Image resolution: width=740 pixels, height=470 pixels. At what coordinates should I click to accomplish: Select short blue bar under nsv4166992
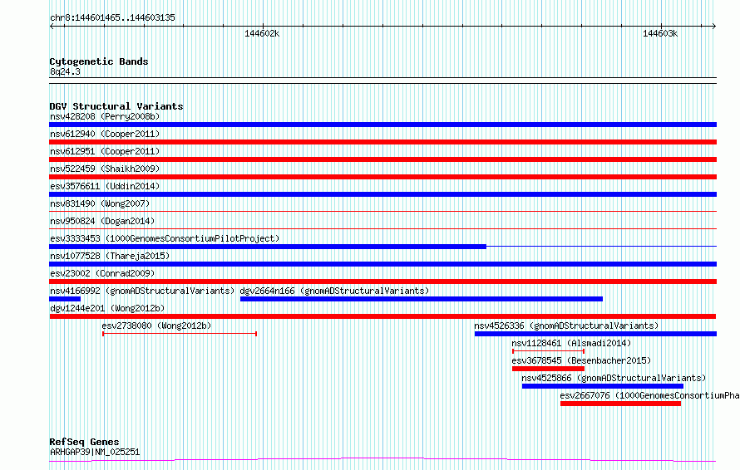[65, 299]
